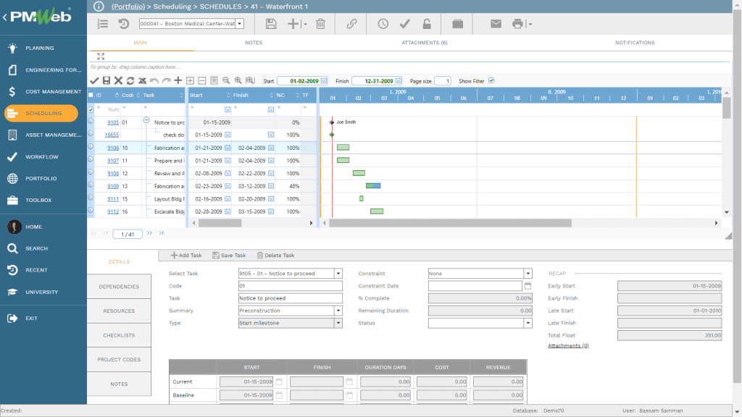Delete the record via the trash icon

(x=320, y=23)
